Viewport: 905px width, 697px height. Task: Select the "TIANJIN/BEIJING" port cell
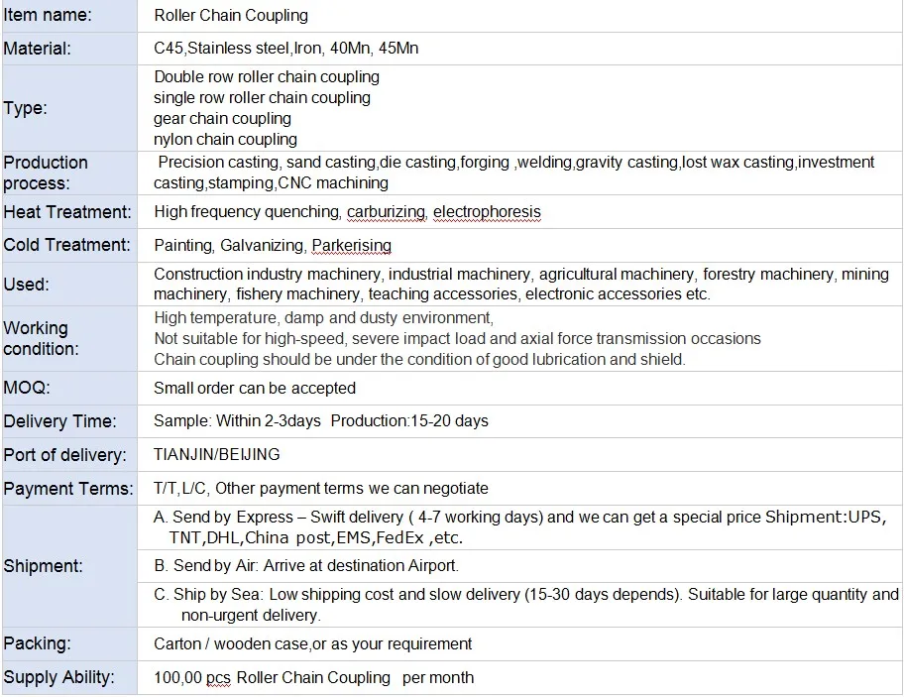coord(216,454)
